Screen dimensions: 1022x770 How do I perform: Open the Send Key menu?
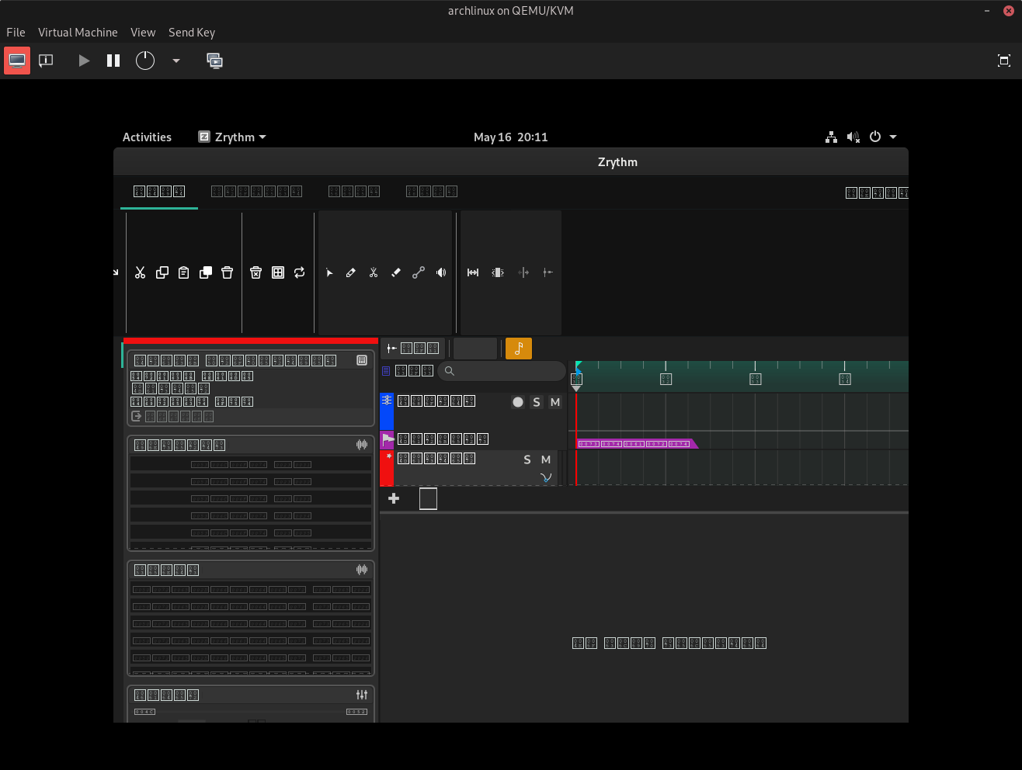click(x=192, y=33)
